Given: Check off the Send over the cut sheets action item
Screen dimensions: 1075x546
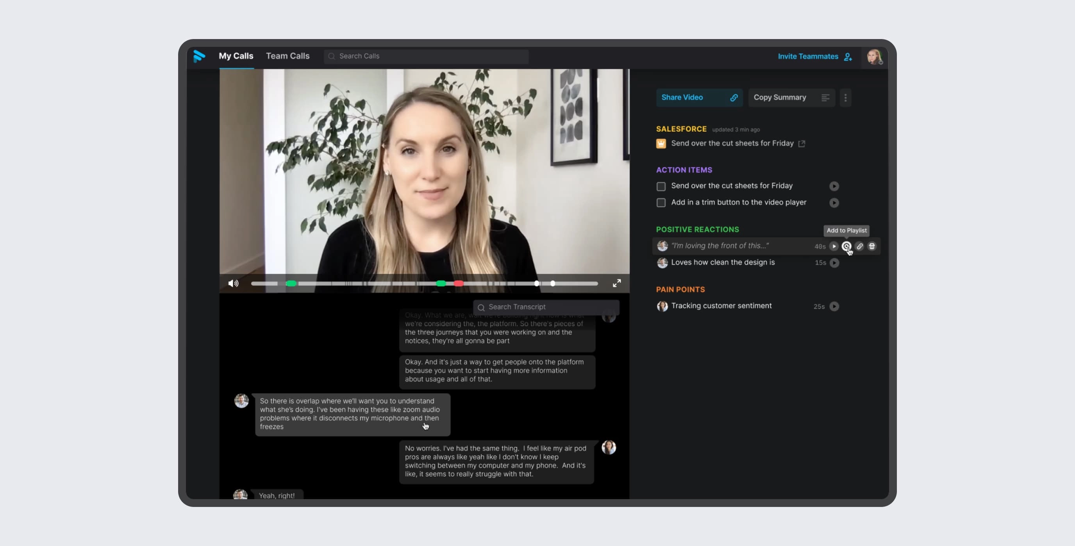Looking at the screenshot, I should (661, 186).
